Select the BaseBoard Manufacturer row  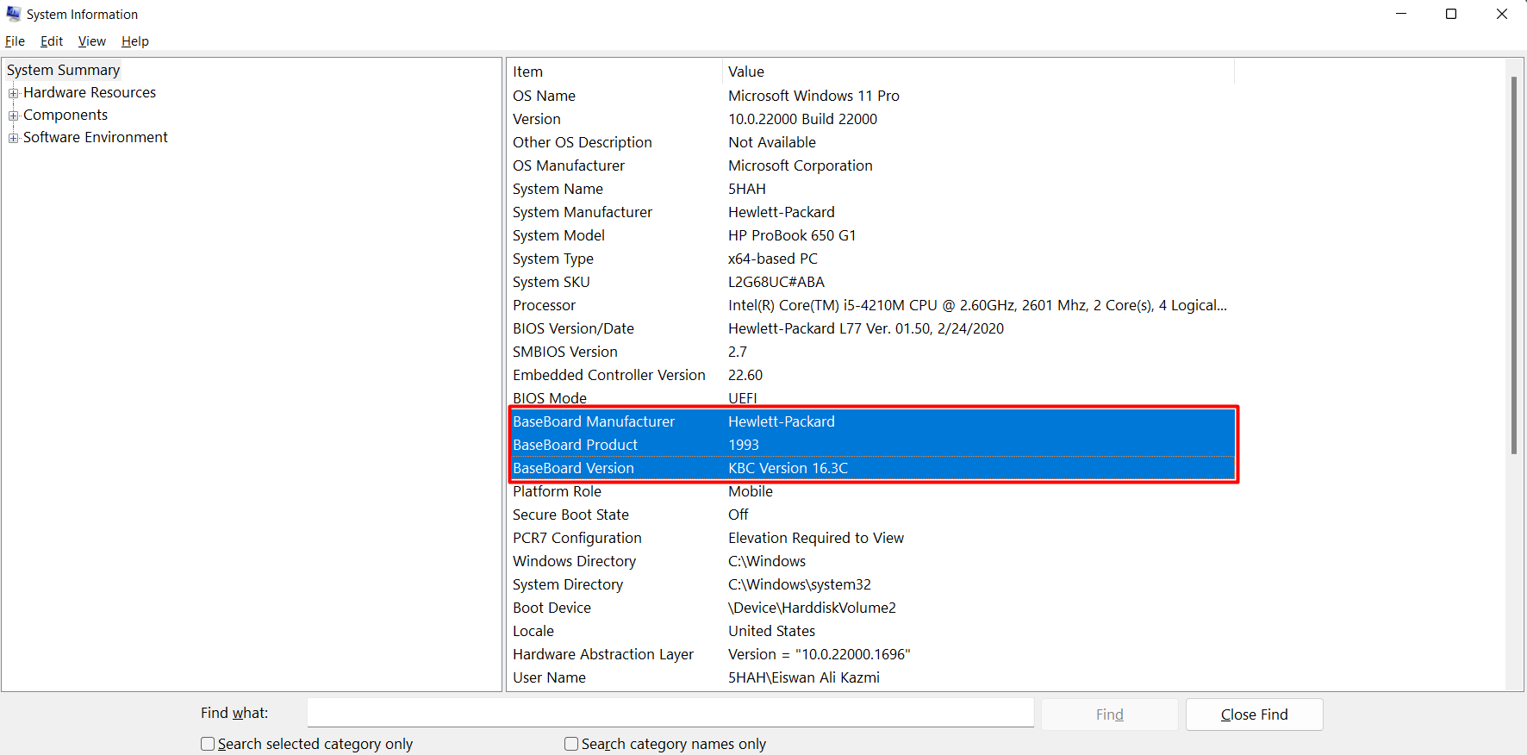click(872, 421)
